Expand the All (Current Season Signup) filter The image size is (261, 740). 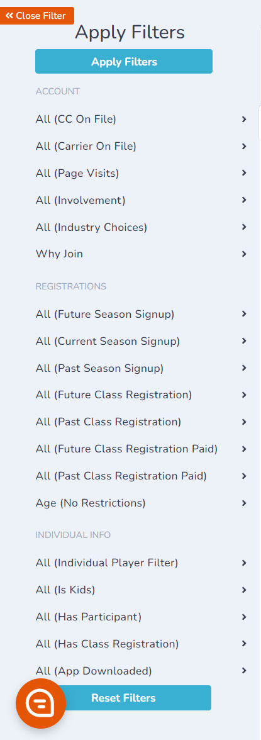tap(142, 341)
